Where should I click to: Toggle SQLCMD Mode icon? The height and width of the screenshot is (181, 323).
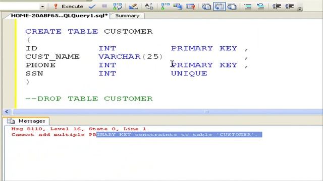(191, 7)
